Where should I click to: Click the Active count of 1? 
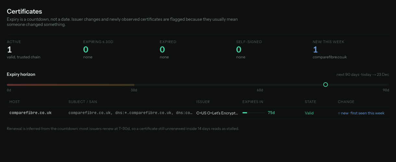[9, 50]
